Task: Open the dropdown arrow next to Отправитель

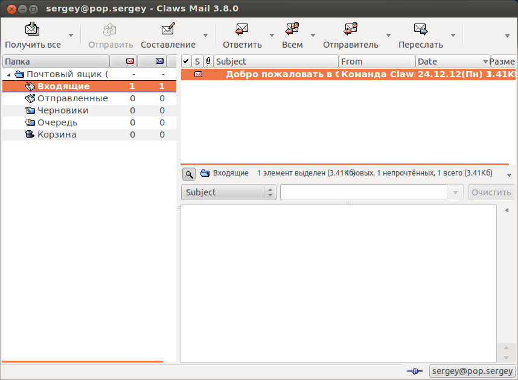Action: pyautogui.click(x=389, y=36)
